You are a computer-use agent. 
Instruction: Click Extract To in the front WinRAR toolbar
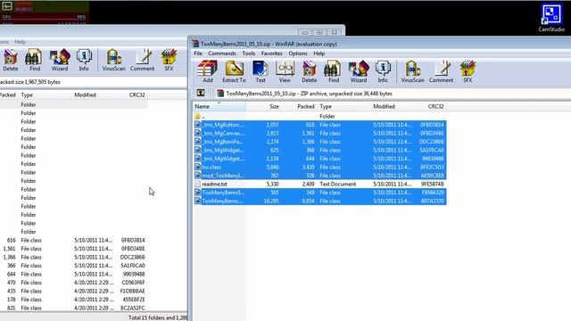(234, 71)
